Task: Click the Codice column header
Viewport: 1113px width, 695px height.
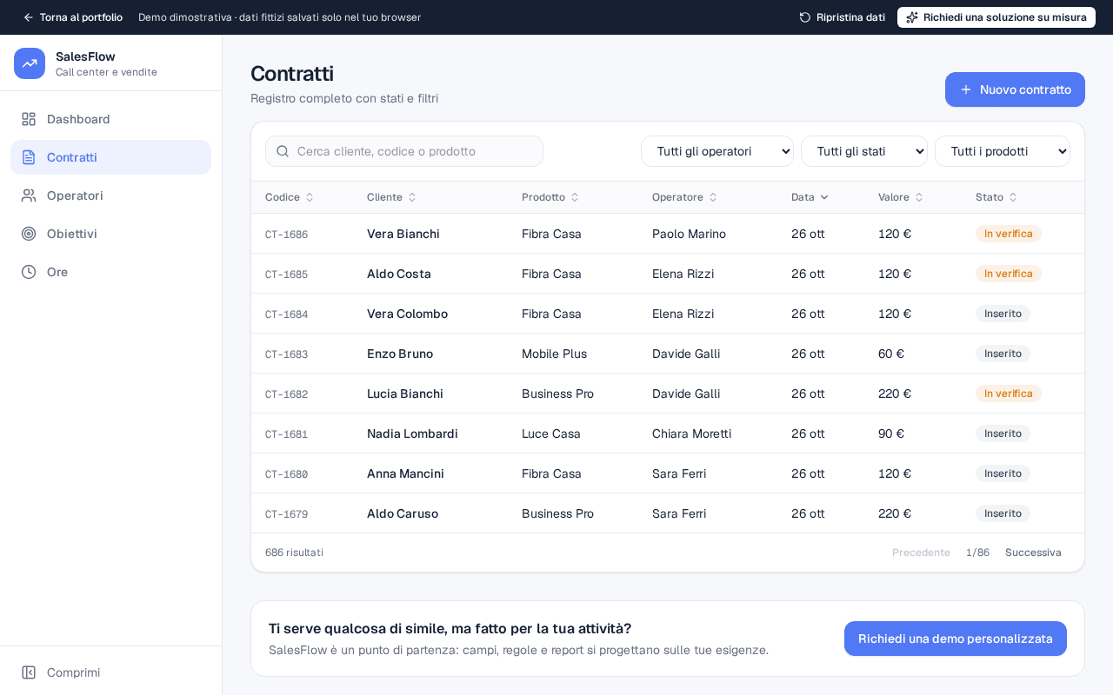Action: pyautogui.click(x=290, y=197)
